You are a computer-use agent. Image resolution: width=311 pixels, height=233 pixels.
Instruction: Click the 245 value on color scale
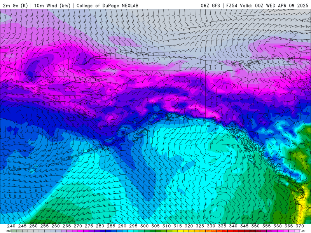[x=22, y=226]
